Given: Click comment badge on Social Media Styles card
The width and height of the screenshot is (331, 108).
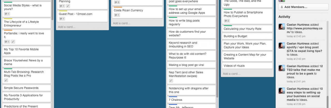Looking at the screenshot, I should coord(7,14).
